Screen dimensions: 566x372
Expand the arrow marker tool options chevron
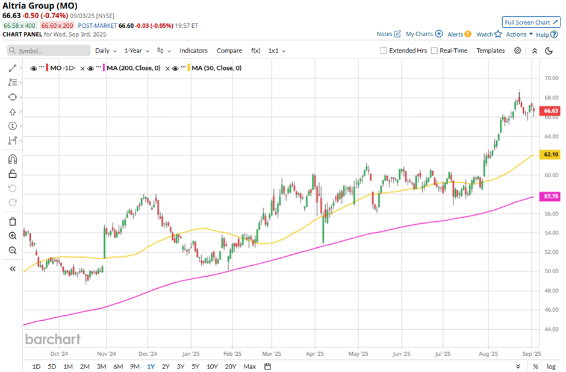(x=20, y=112)
